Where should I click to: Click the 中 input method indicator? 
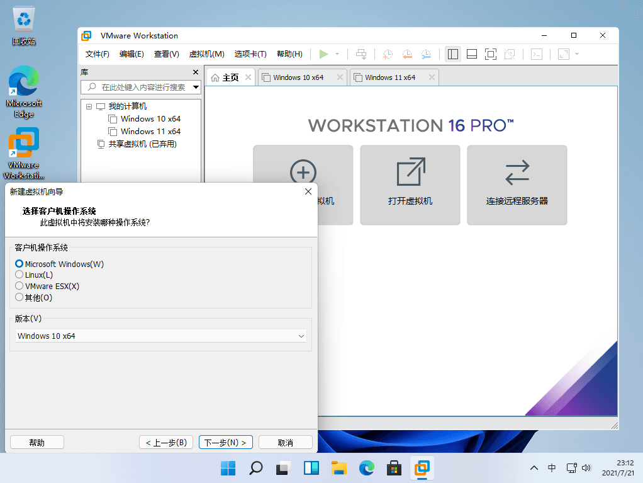point(552,468)
